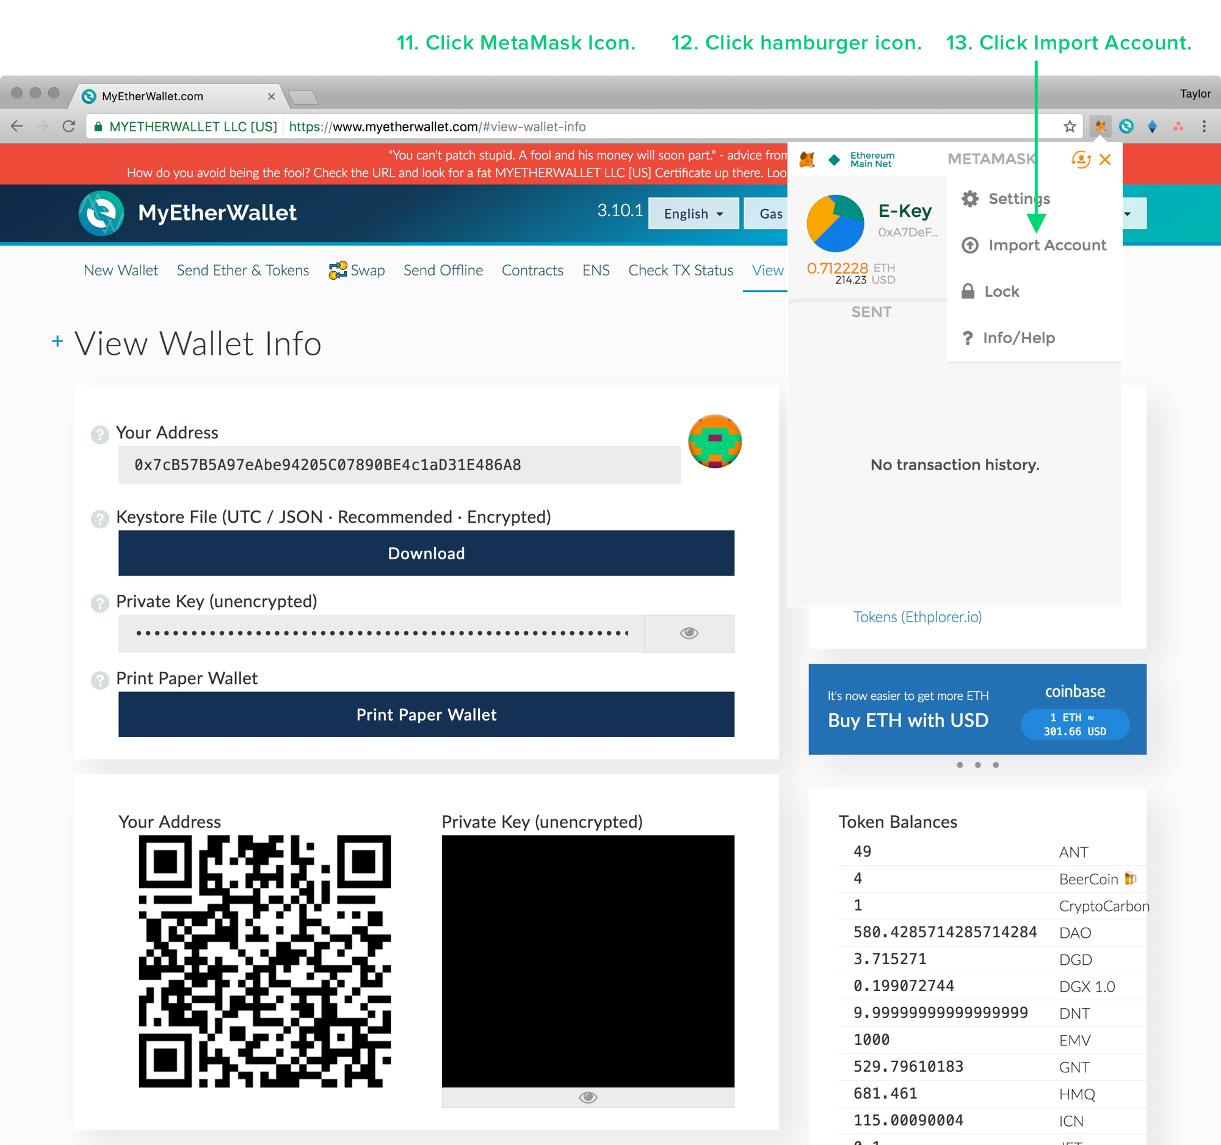Click the GNT token balance row
Image resolution: width=1221 pixels, height=1145 pixels.
pos(992,1067)
